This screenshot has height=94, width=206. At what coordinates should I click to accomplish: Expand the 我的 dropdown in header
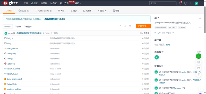pyautogui.click(x=78, y=3)
